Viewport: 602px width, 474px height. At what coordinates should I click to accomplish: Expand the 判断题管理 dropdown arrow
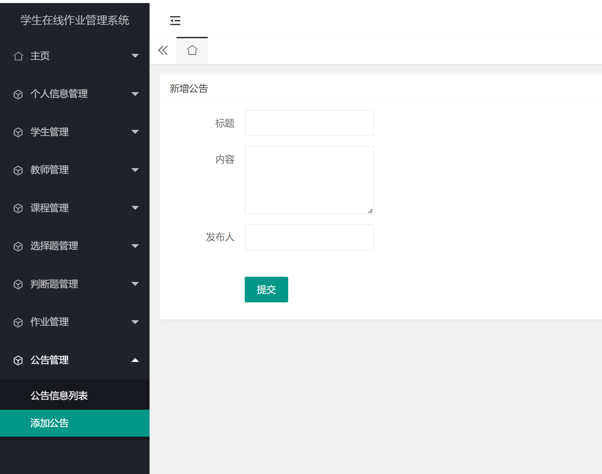click(135, 284)
